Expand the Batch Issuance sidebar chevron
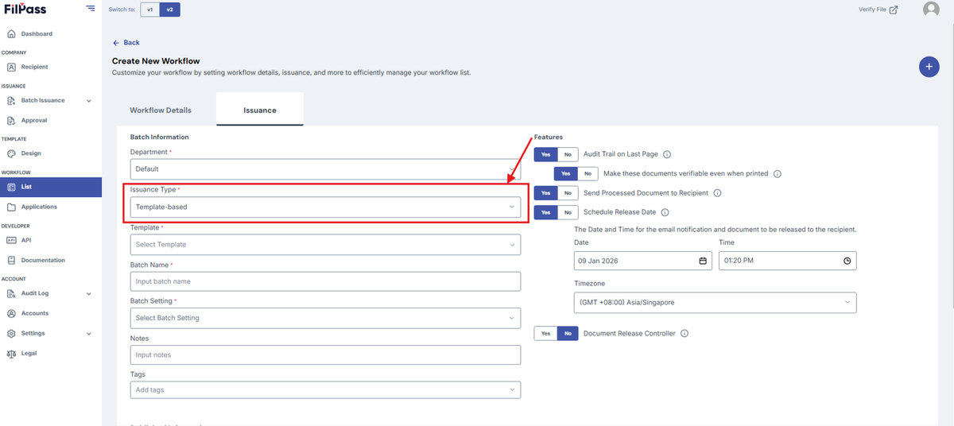This screenshot has height=426, width=954. click(88, 101)
